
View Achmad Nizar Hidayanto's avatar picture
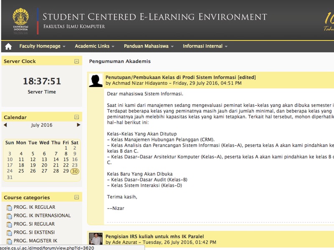point(96,80)
